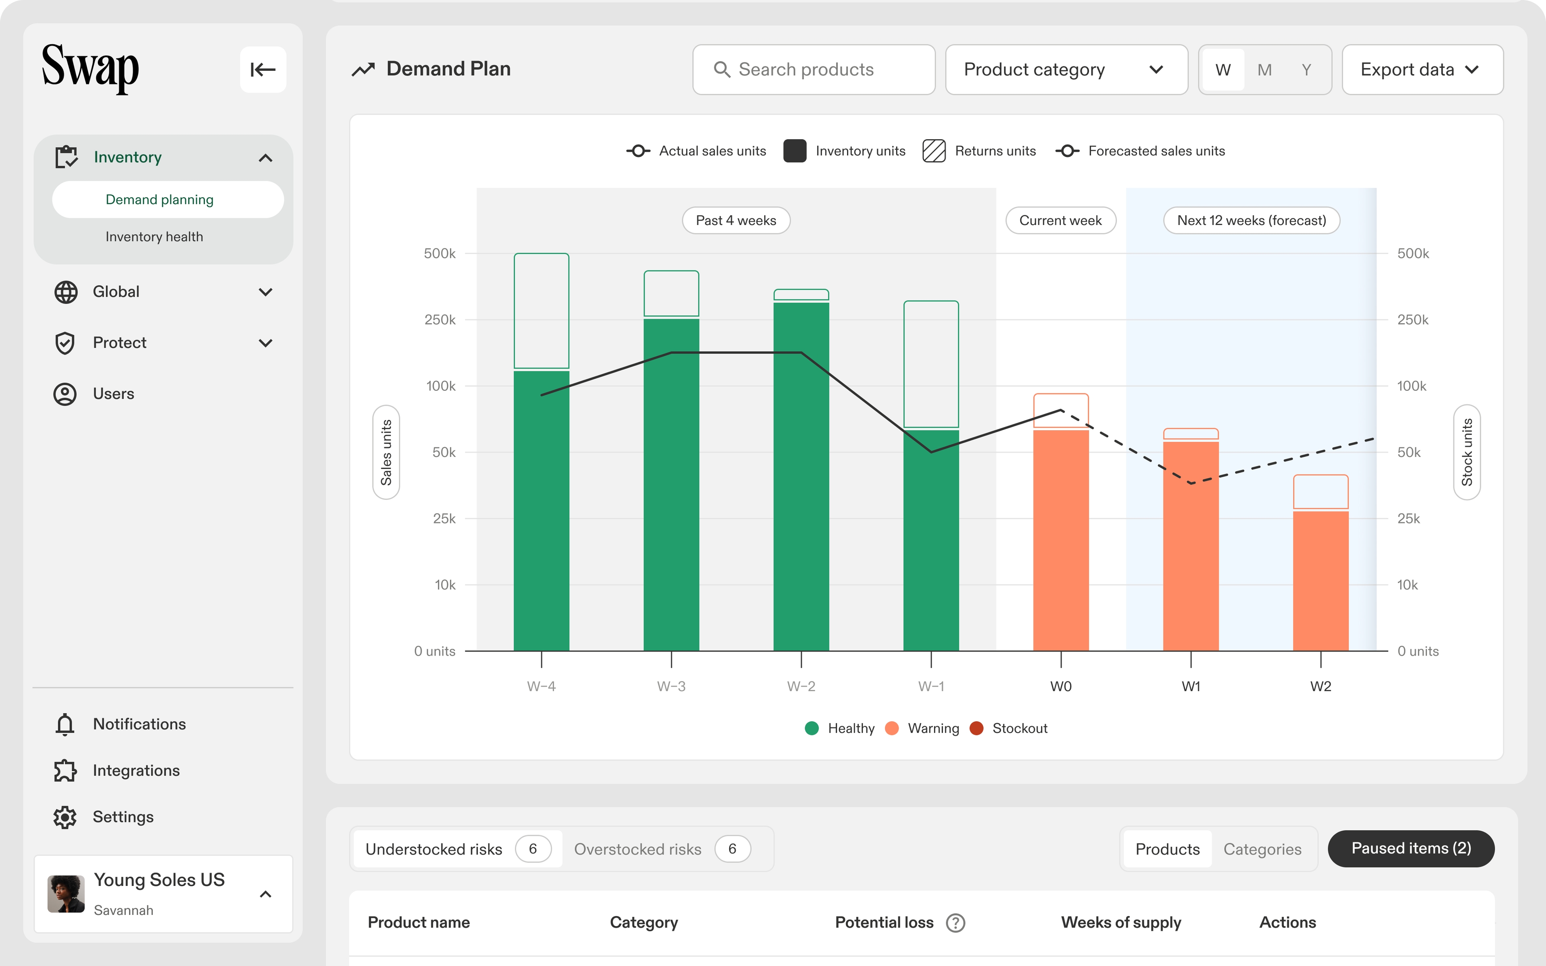Open Integrations via the puzzle icon
The image size is (1546, 966).
pos(65,770)
